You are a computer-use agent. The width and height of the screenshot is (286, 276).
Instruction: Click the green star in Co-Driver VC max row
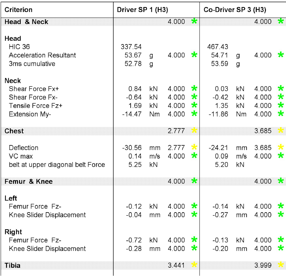[281, 156]
